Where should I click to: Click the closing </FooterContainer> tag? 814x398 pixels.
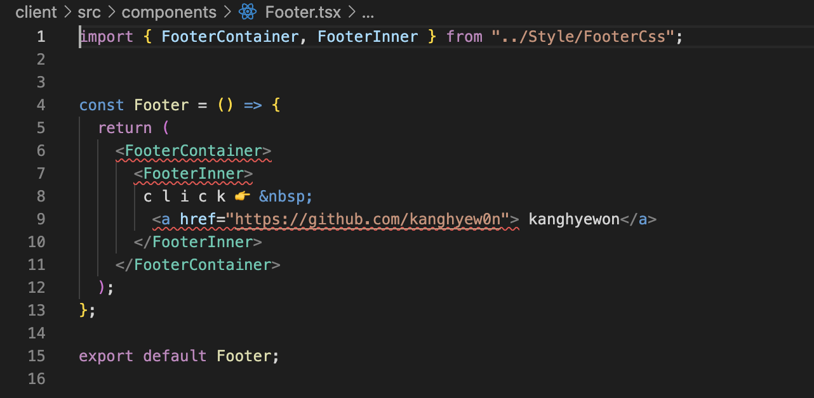click(x=198, y=265)
